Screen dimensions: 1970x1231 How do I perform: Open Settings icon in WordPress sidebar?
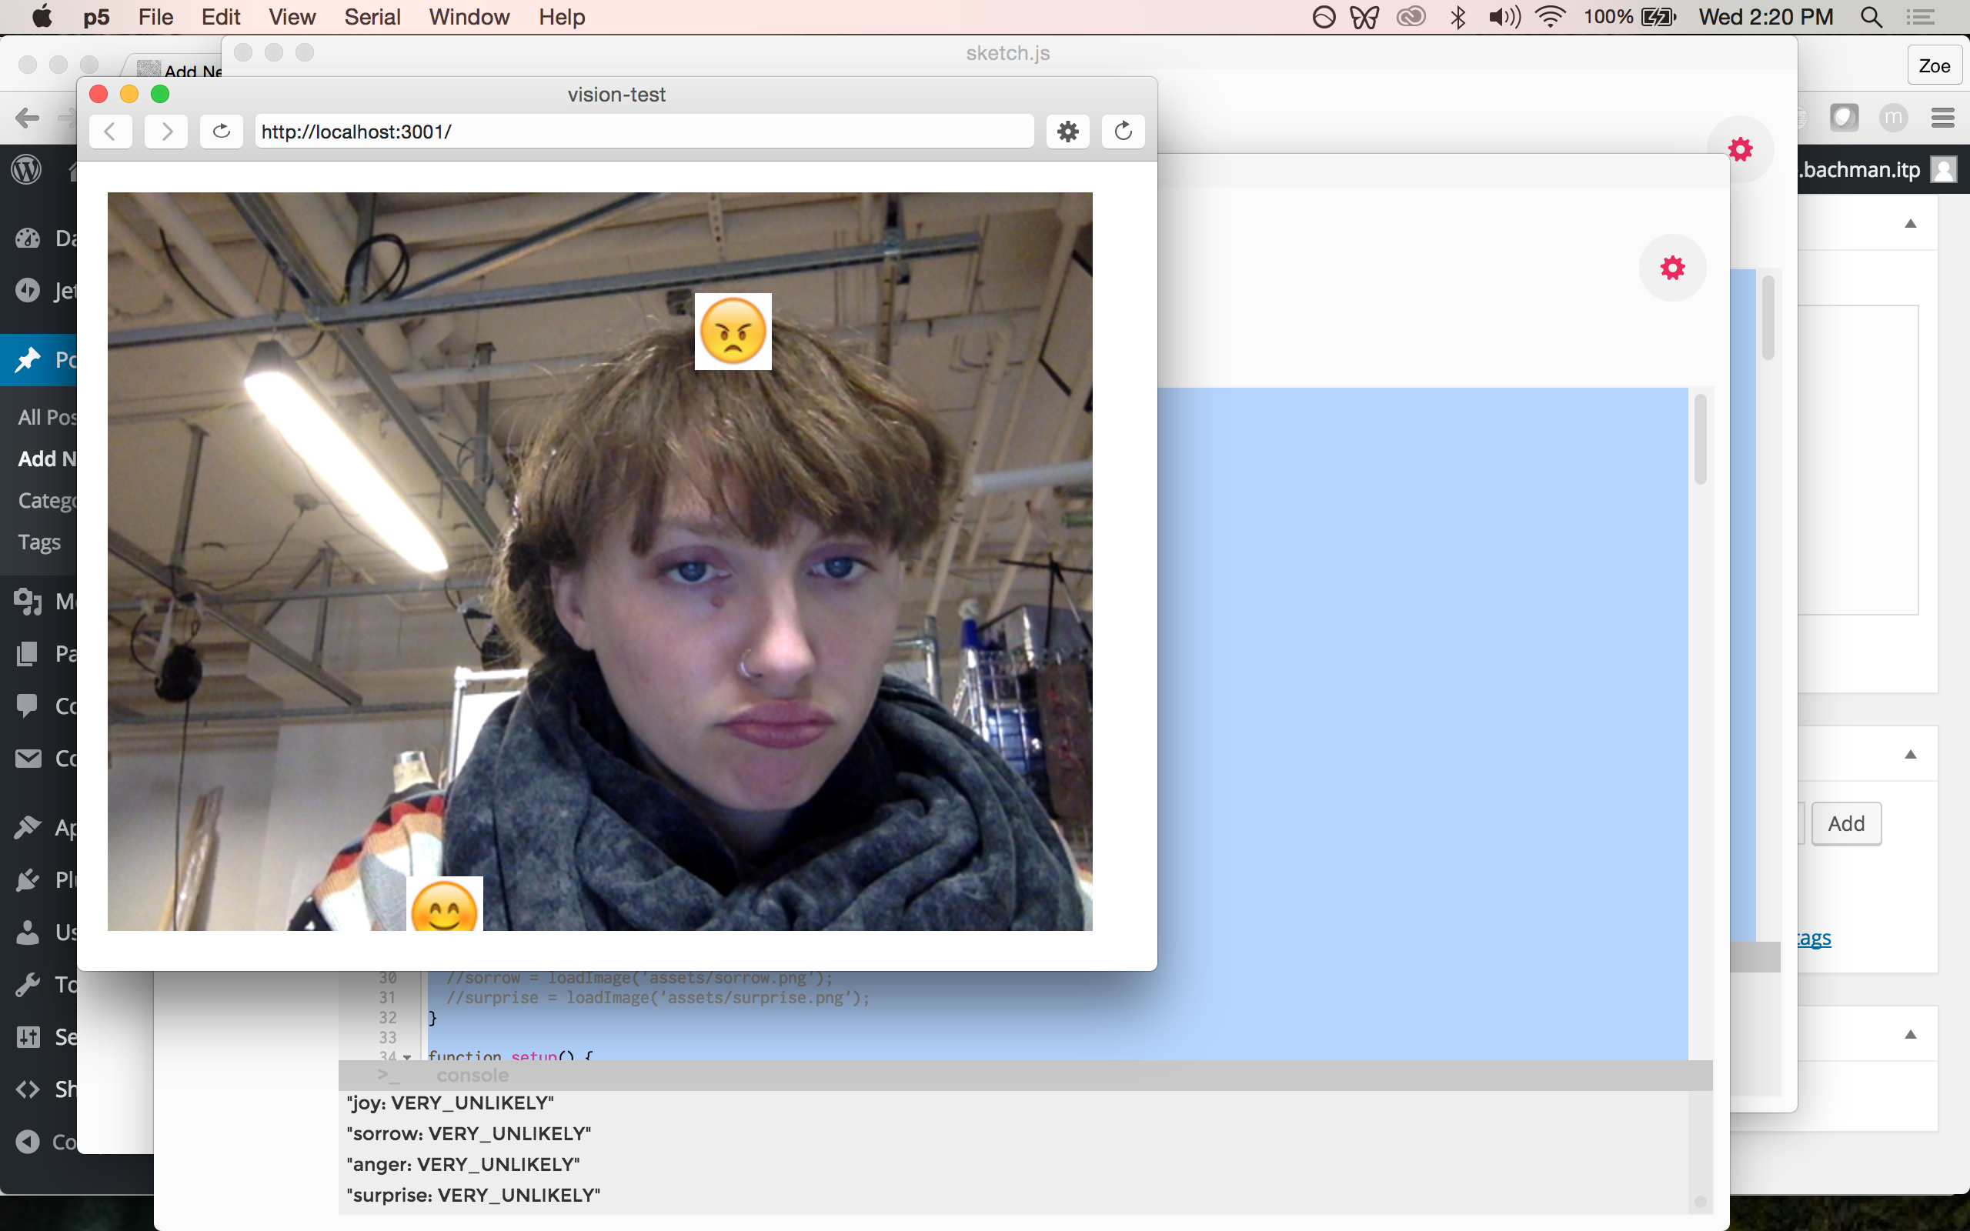28,1036
